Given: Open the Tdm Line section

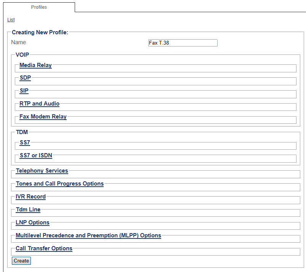Looking at the screenshot, I should [x=28, y=210].
